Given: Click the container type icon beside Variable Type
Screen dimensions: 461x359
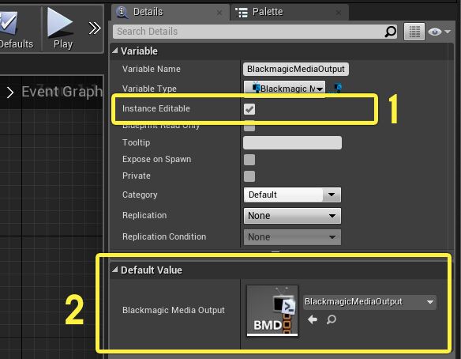Looking at the screenshot, I should point(337,88).
